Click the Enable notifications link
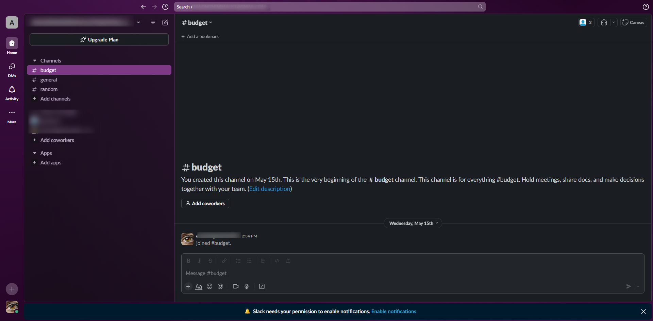The height and width of the screenshot is (321, 653). point(394,311)
